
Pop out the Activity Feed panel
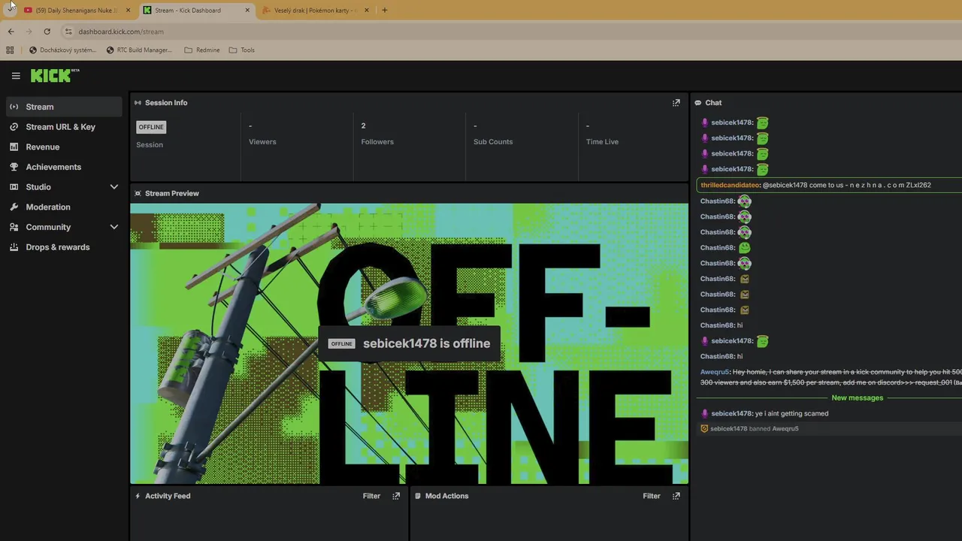(396, 496)
